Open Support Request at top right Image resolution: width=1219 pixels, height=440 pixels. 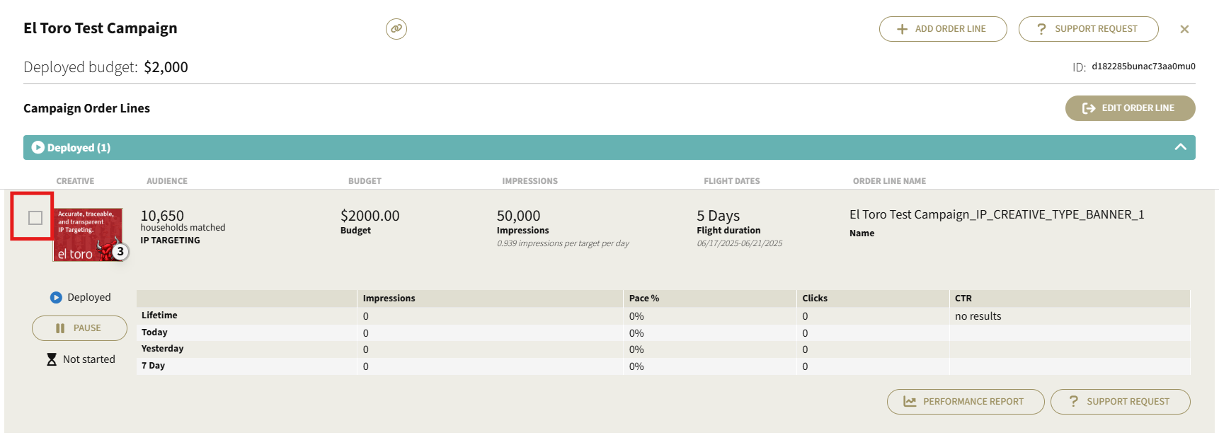[1088, 29]
